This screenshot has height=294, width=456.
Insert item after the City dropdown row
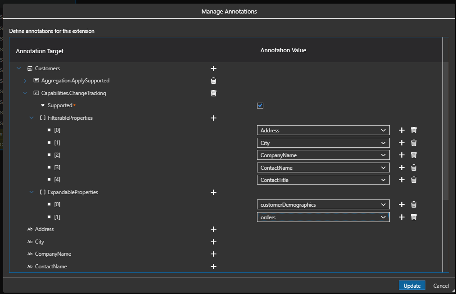(402, 143)
